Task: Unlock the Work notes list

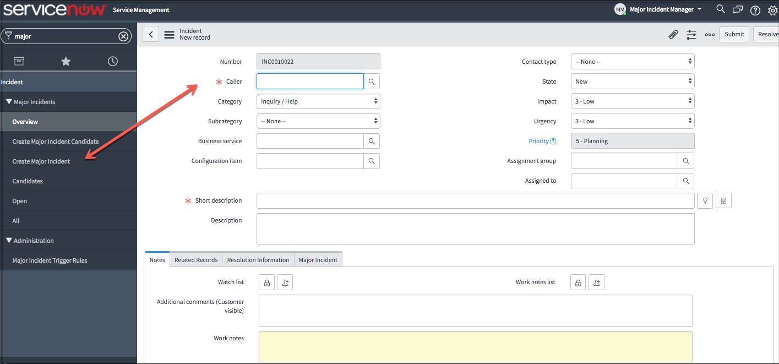Action: click(x=578, y=281)
